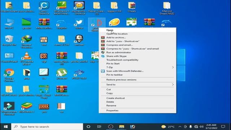
Task: Select the Dolphin emulator icon under BlueStacks
Action: click(62, 23)
